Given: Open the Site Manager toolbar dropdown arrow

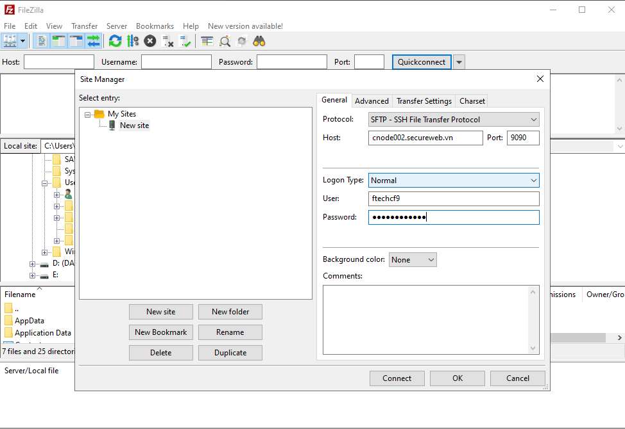Looking at the screenshot, I should click(22, 41).
